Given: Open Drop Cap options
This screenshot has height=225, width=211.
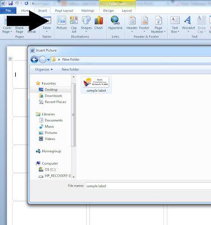Looking at the screenshot, I should coord(201,24).
